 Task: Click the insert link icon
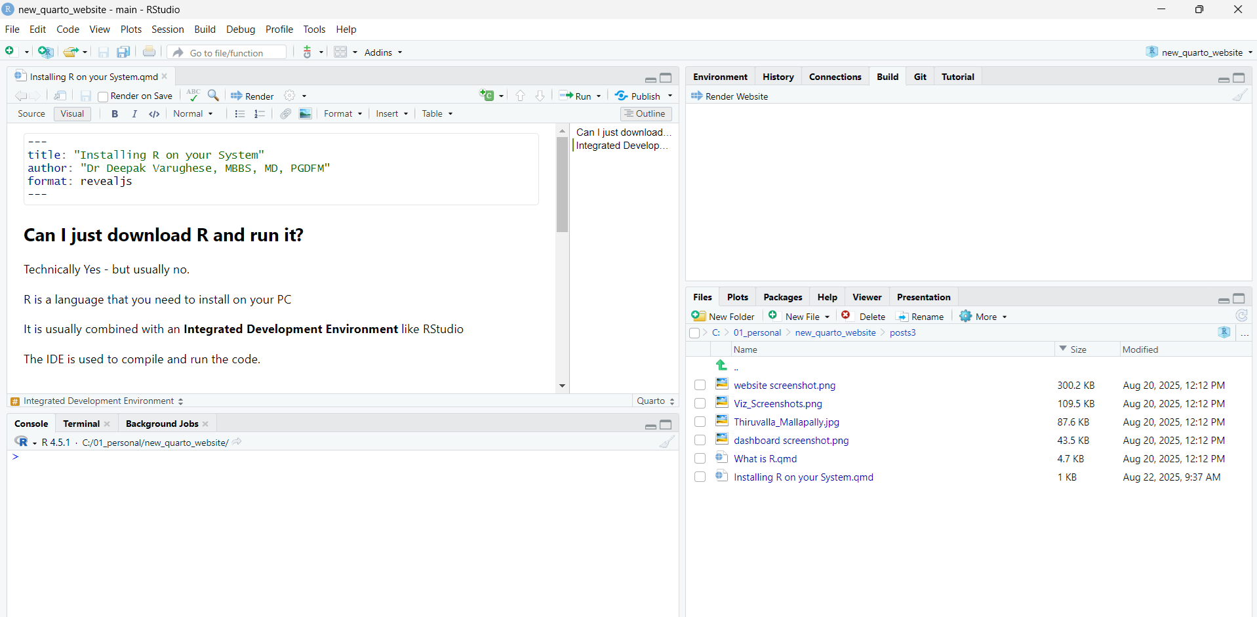point(285,114)
